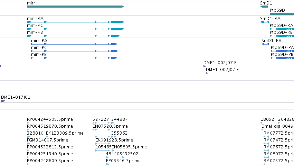Select the 18052 feature label
The height and width of the screenshot is (166, 294).
[x=267, y=119]
